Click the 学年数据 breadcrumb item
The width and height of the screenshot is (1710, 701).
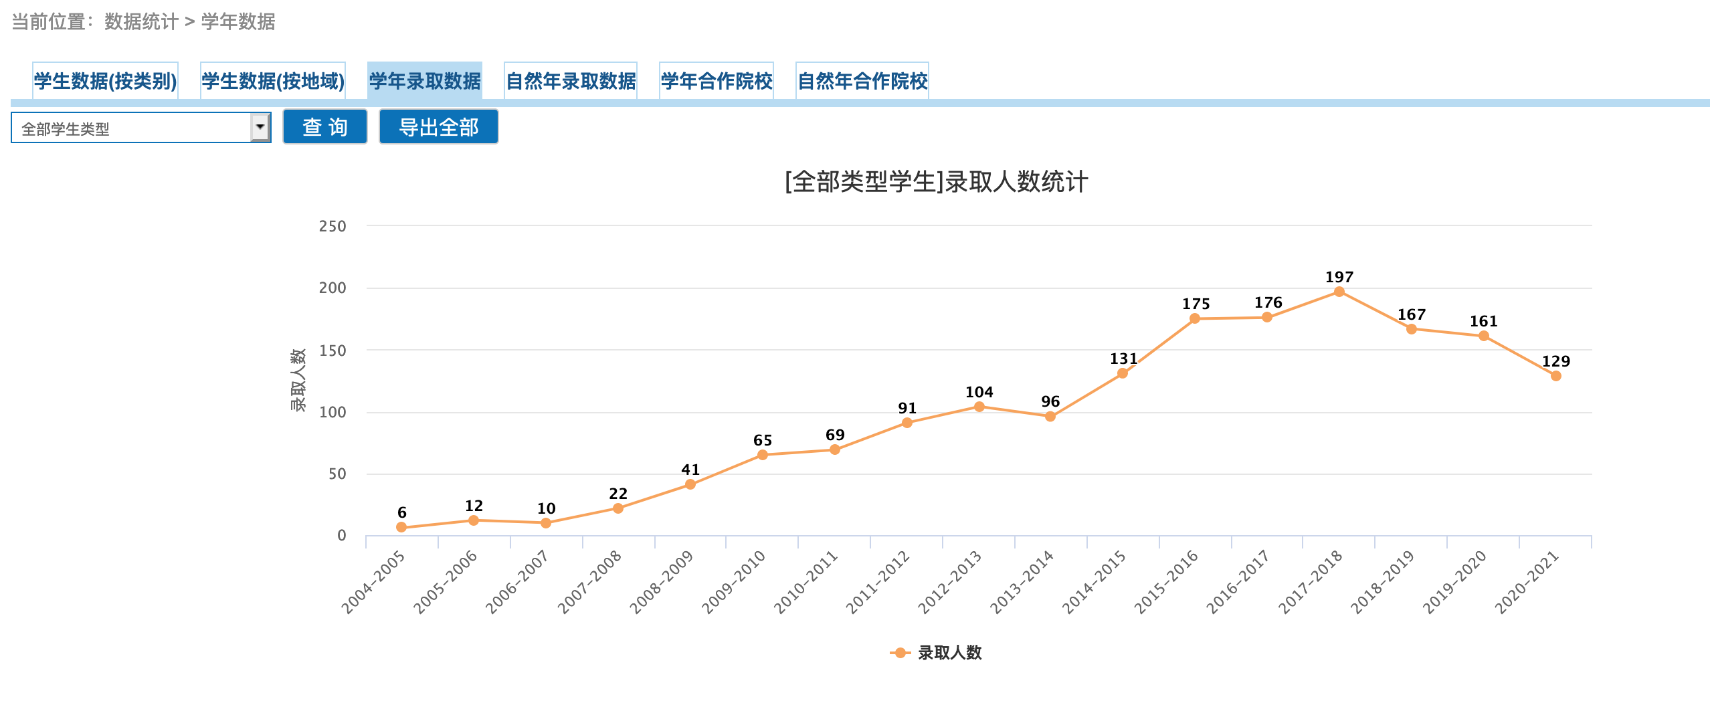coord(238,22)
